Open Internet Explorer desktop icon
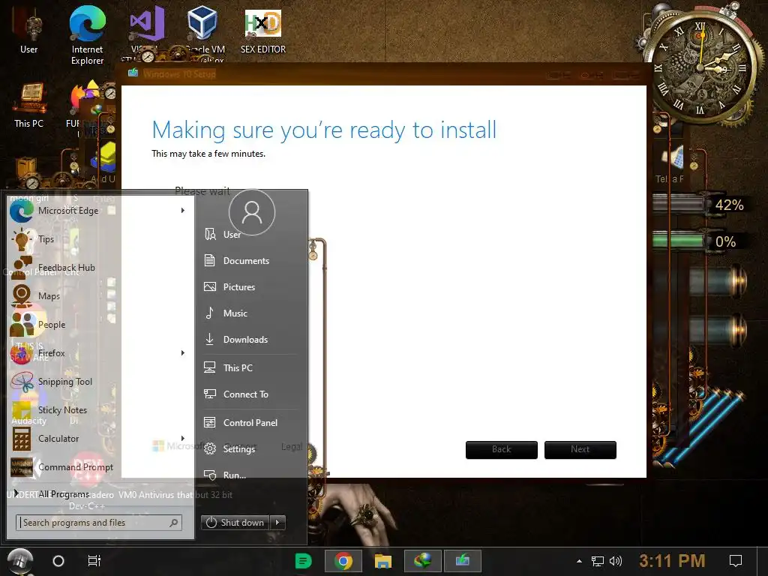768x576 pixels. coord(87,35)
